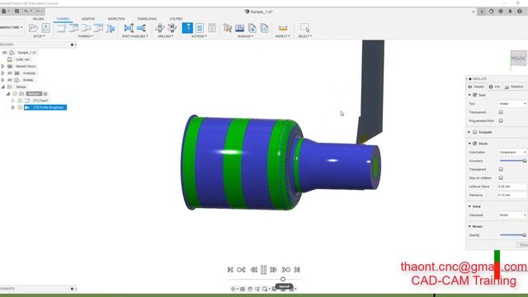The image size is (528, 297).
Task: Select the third turning operation icon
Action: point(86,28)
